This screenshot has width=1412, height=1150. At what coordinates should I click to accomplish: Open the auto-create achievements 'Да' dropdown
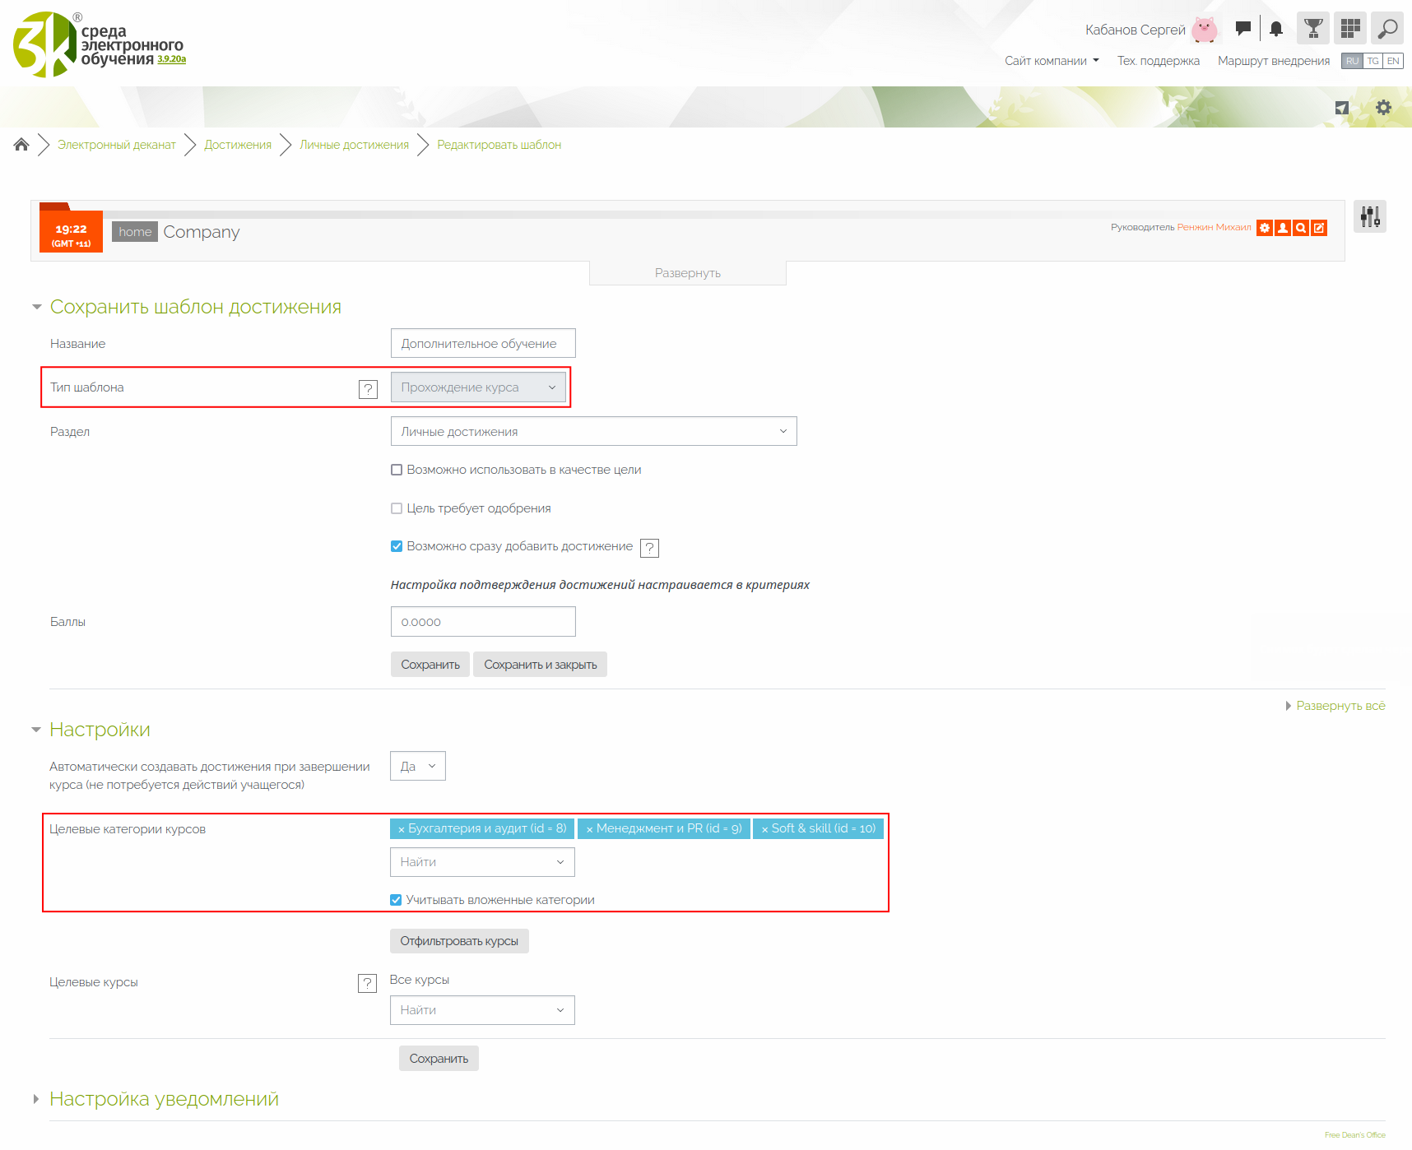click(x=417, y=766)
